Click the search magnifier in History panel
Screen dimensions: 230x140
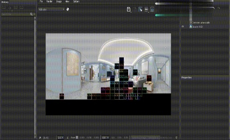coord(31,14)
